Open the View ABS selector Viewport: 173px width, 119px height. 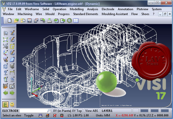91,111
